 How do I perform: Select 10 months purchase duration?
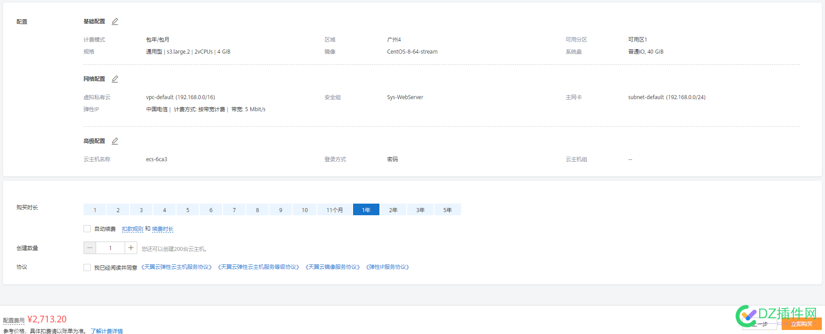pos(304,209)
